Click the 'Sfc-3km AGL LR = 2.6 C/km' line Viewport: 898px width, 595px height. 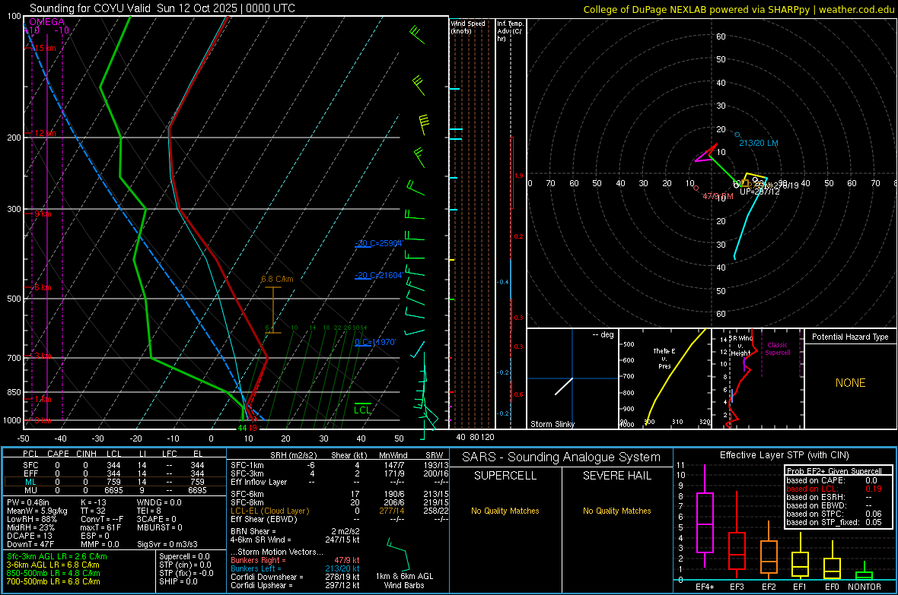pos(57,556)
